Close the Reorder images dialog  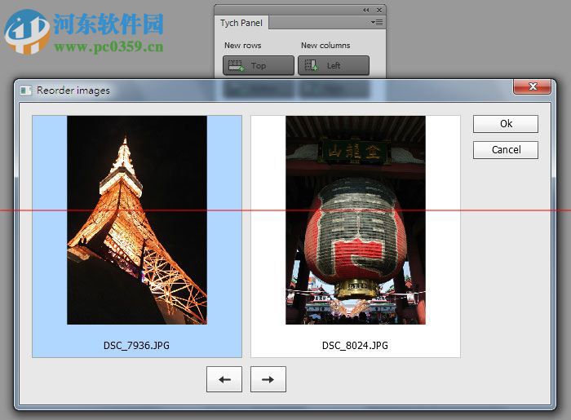[x=533, y=86]
